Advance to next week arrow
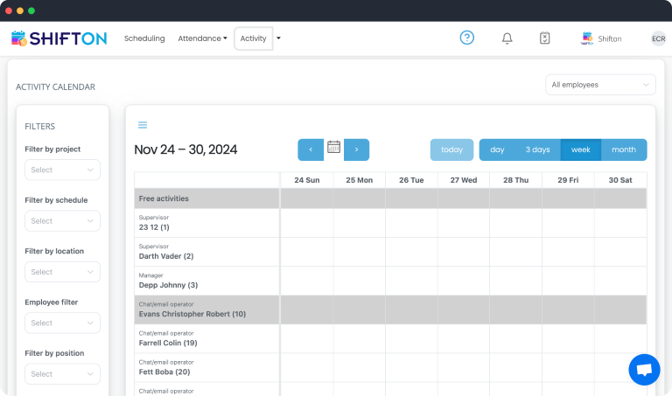The width and height of the screenshot is (672, 396). pos(356,149)
